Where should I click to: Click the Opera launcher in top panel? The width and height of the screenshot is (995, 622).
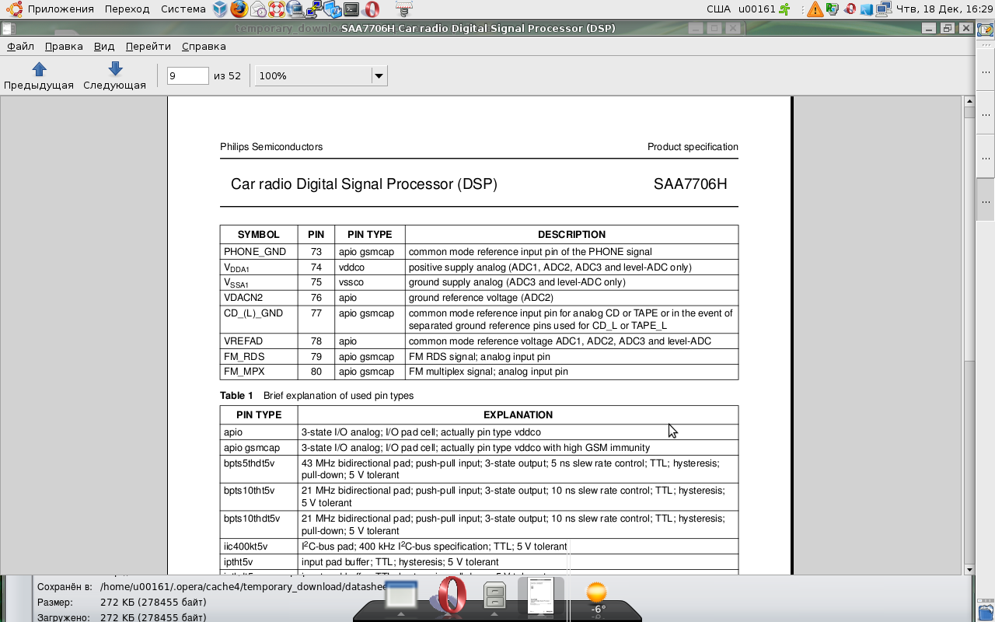coord(372,9)
